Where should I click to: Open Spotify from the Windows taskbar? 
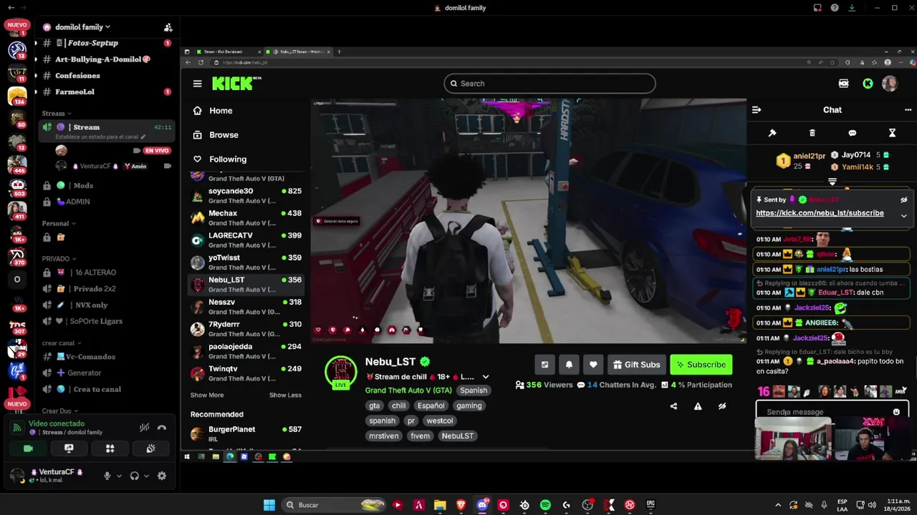[545, 505]
